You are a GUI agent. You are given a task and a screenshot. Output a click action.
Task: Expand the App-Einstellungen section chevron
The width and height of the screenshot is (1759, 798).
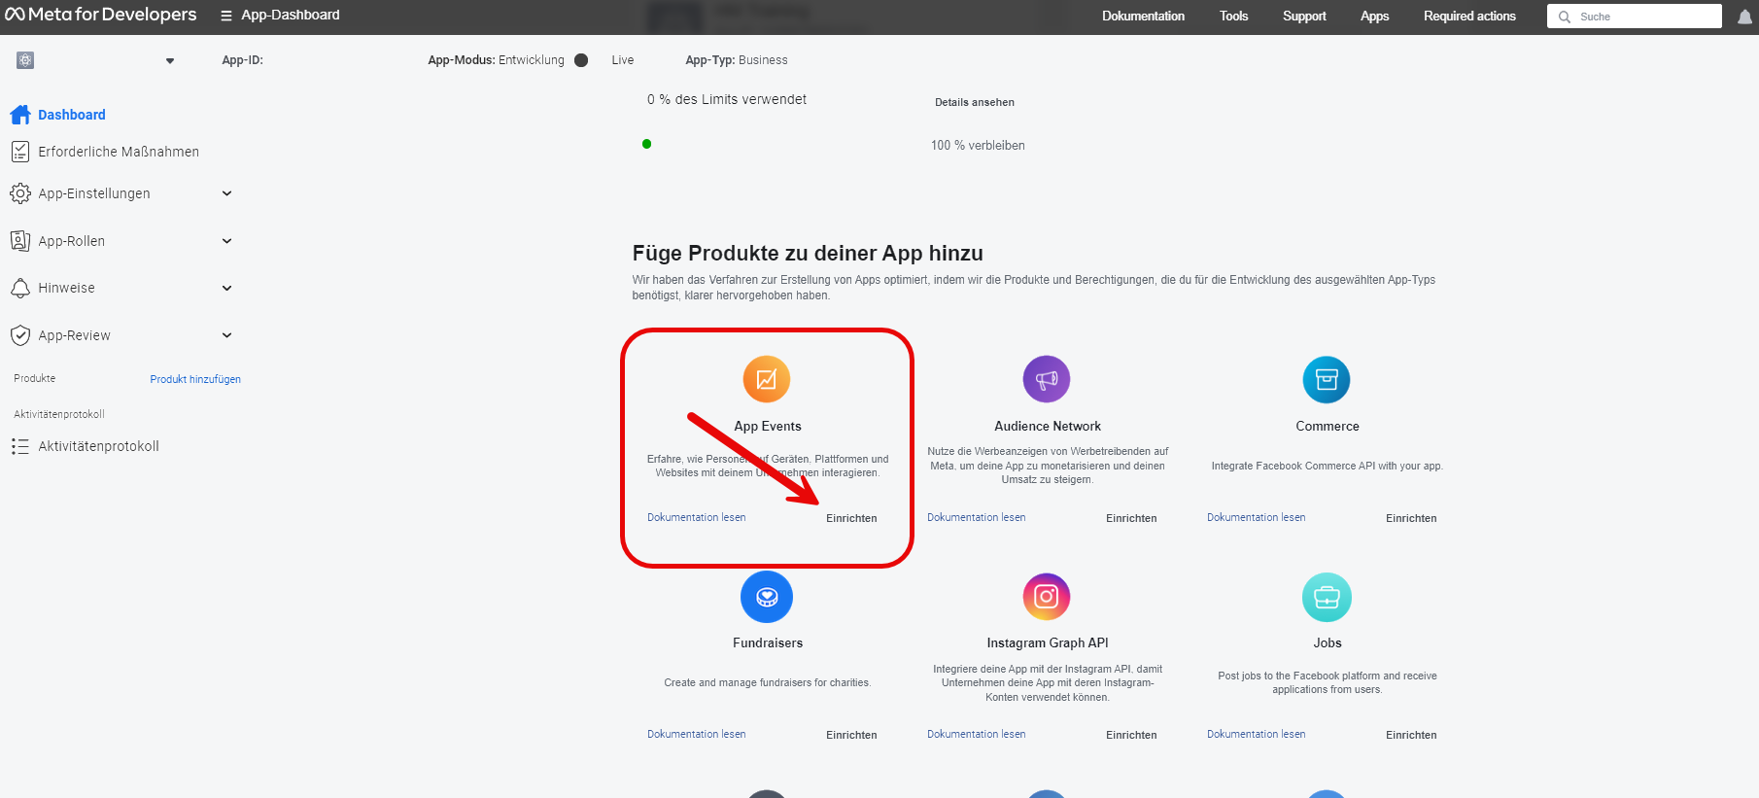click(x=226, y=193)
